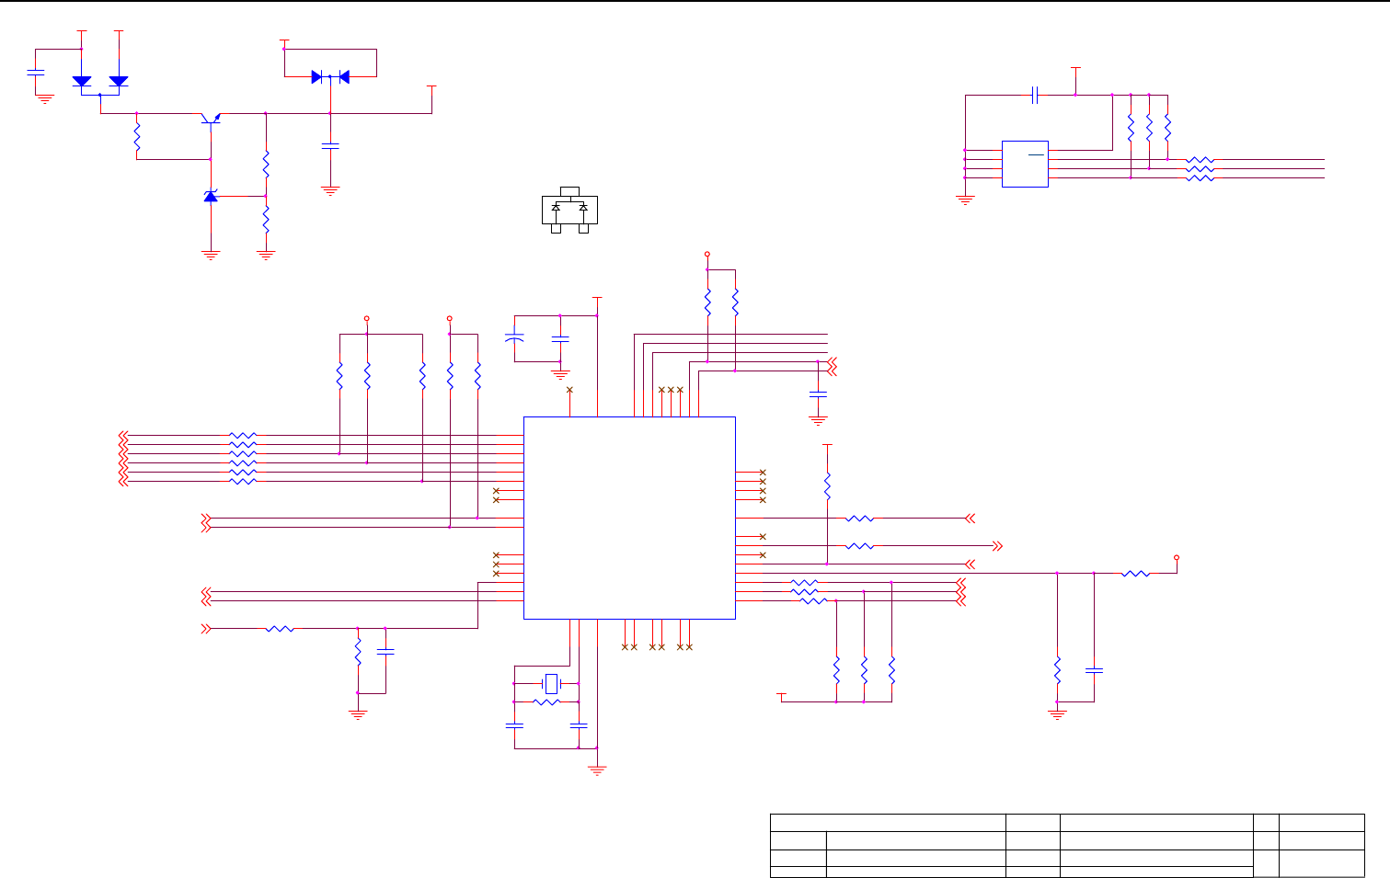The height and width of the screenshot is (878, 1390).
Task: Select the zener diode below the transistor
Action: coord(211,196)
